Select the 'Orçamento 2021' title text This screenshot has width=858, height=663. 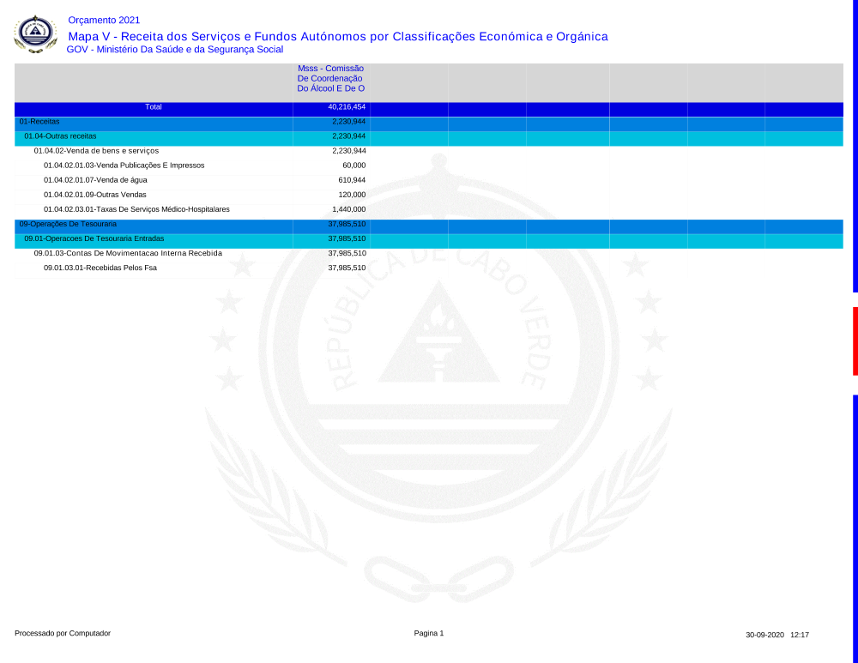click(104, 20)
